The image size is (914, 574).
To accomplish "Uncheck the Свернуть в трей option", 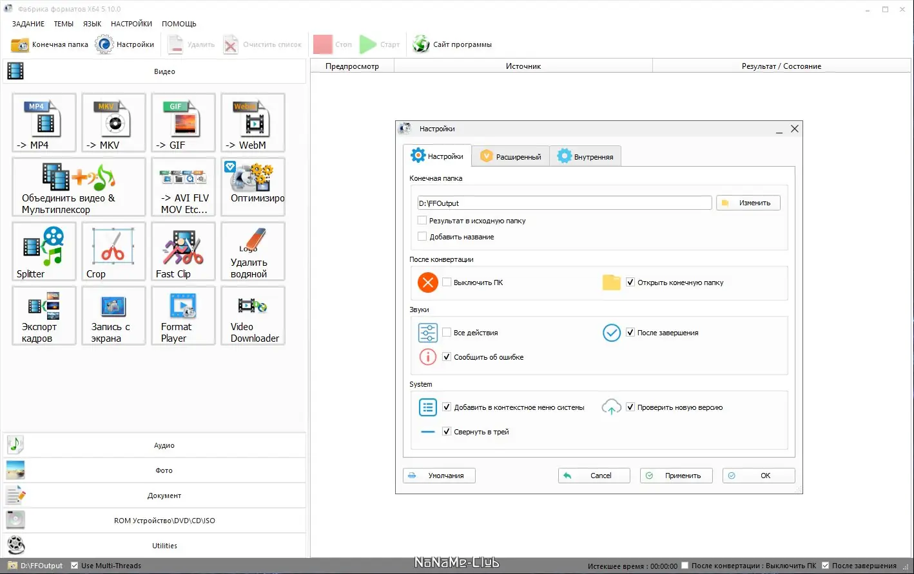I will 447,431.
